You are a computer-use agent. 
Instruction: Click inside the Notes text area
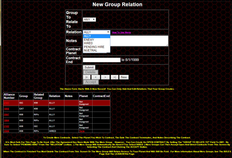click(x=139, y=41)
